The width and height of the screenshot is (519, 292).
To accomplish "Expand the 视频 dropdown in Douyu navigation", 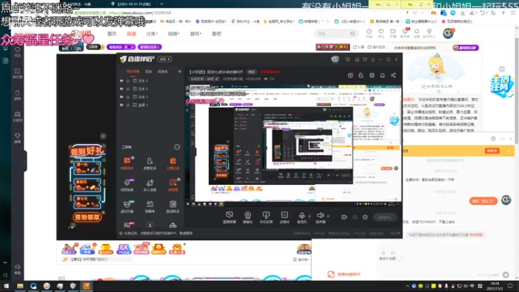I will click(x=174, y=34).
